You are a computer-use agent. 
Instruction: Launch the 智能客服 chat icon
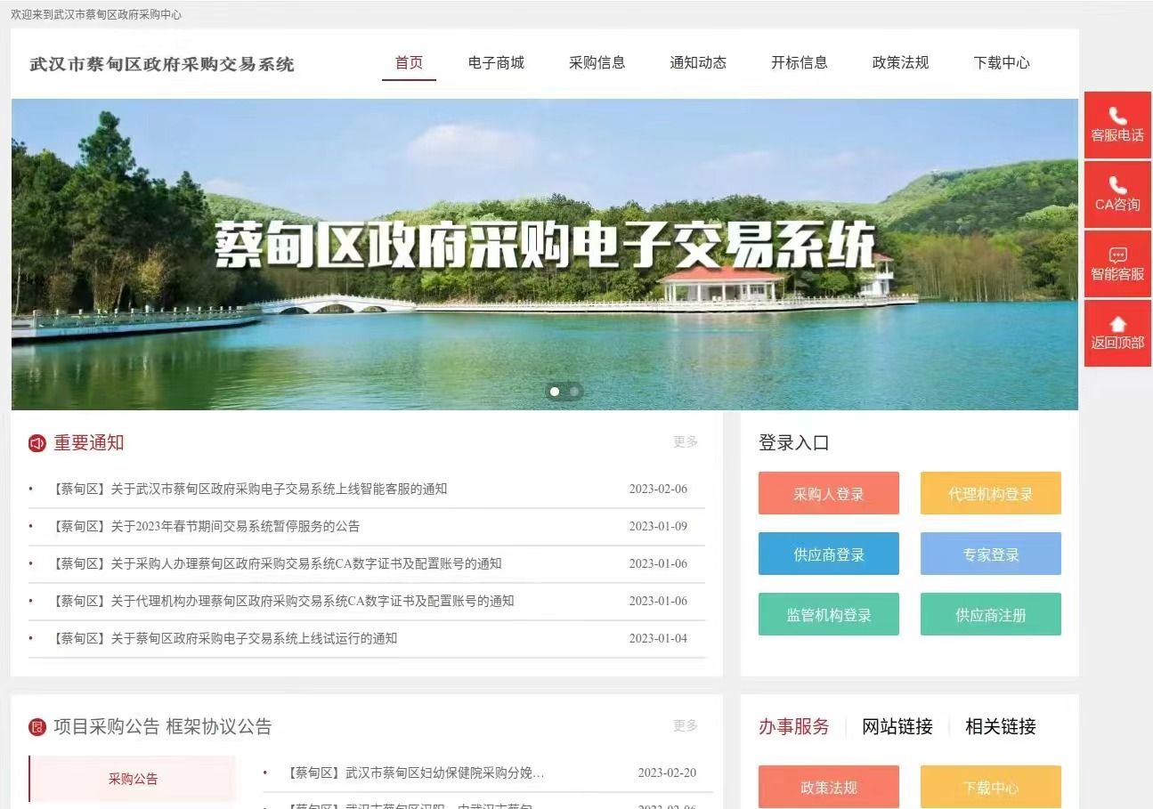[x=1117, y=255]
